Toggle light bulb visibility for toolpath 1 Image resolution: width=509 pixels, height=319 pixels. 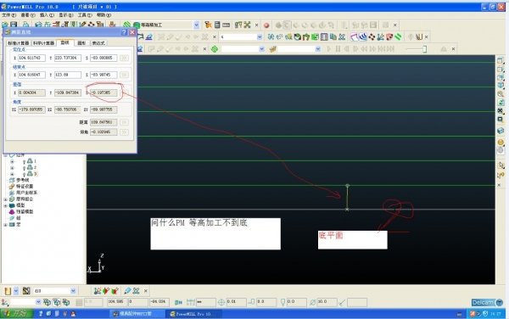pos(24,161)
